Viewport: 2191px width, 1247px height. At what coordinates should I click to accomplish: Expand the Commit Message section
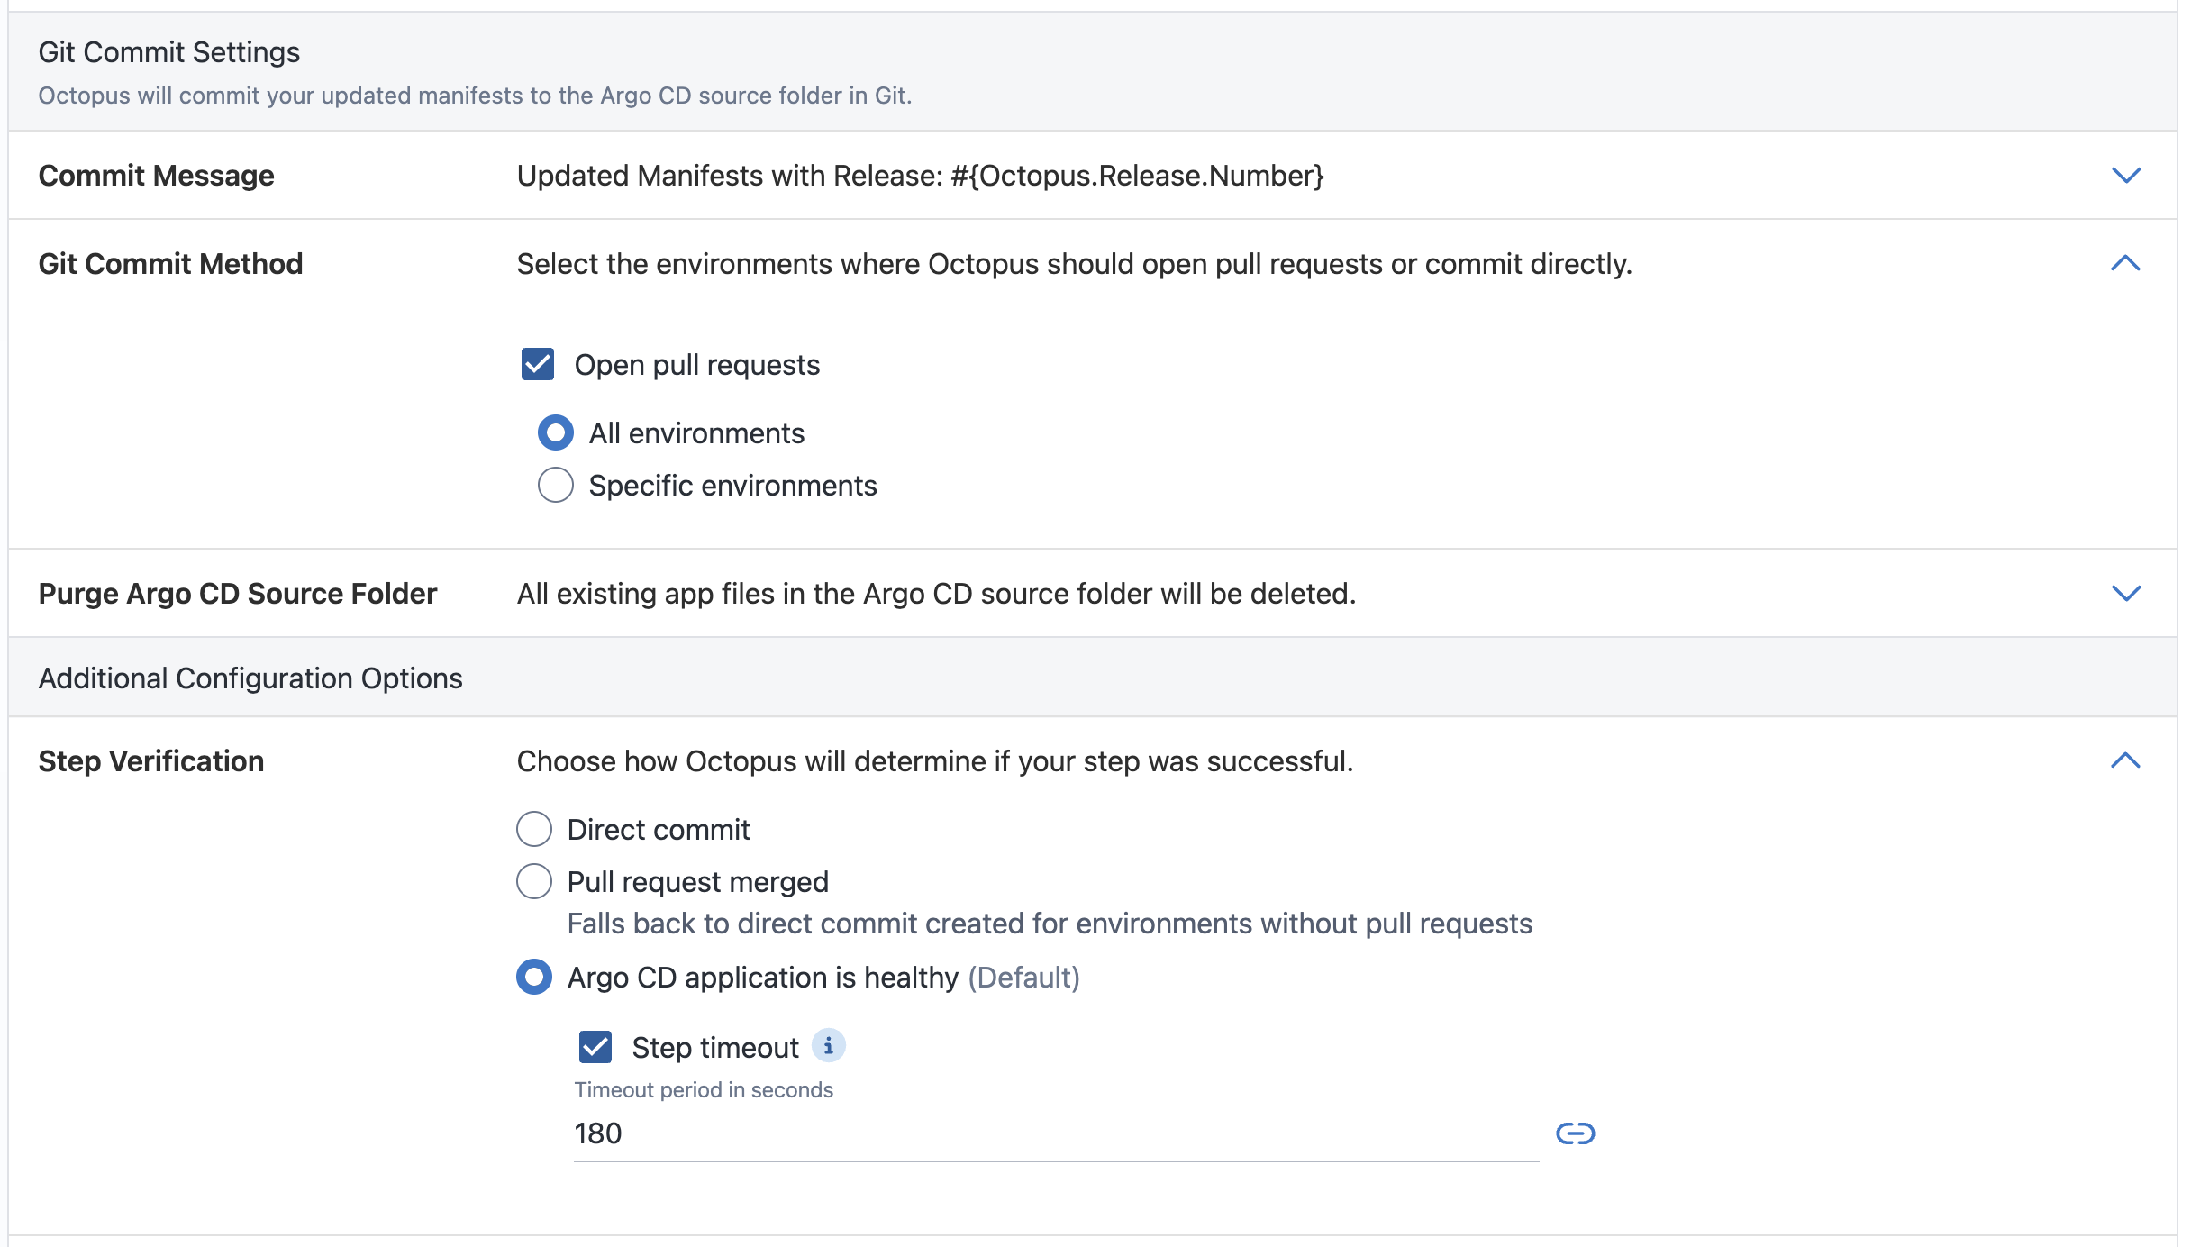[2125, 175]
